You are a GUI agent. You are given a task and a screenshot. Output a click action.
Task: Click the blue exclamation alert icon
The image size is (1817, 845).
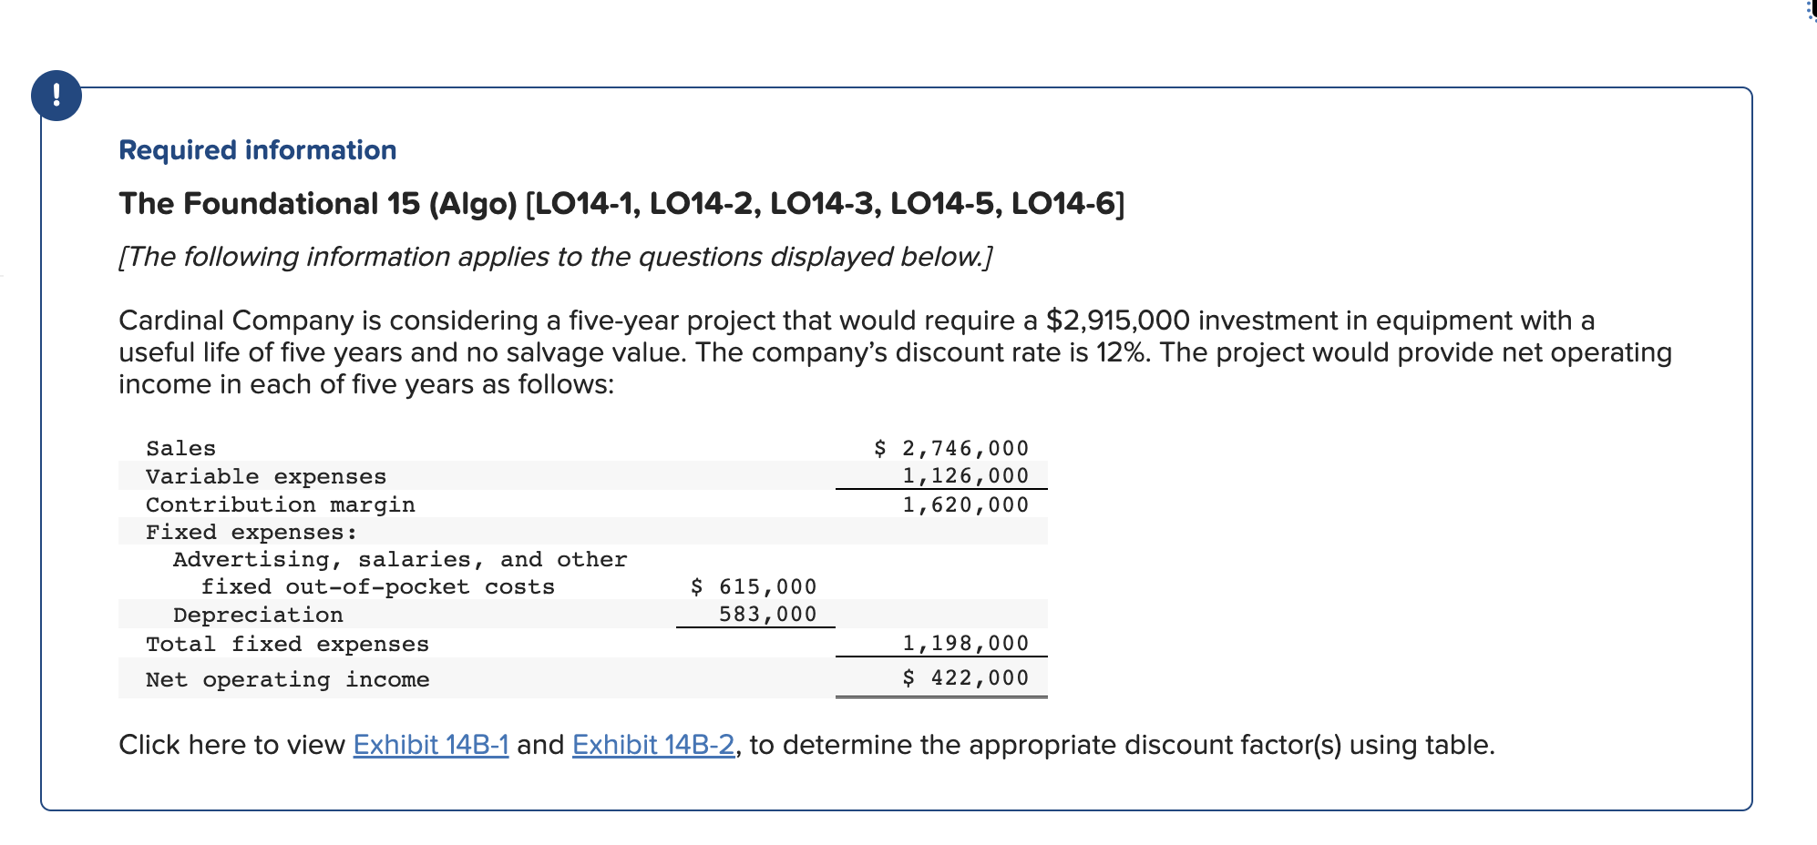(x=56, y=95)
